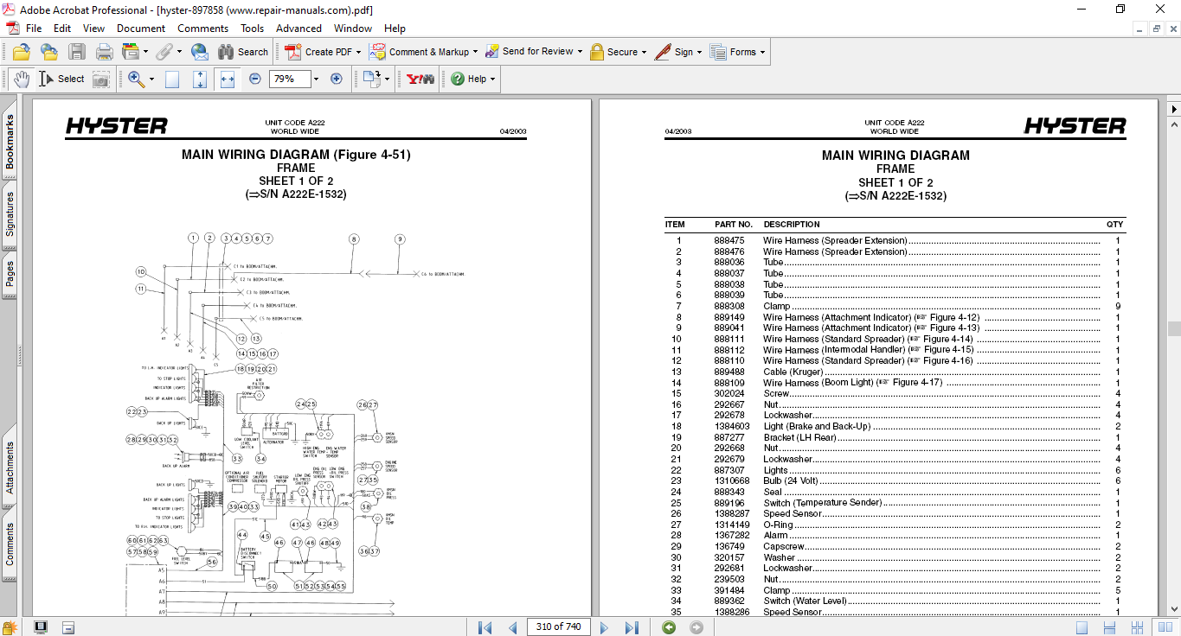Print the document using the printer icon
Screen dimensions: 1181x636
pyautogui.click(x=104, y=52)
